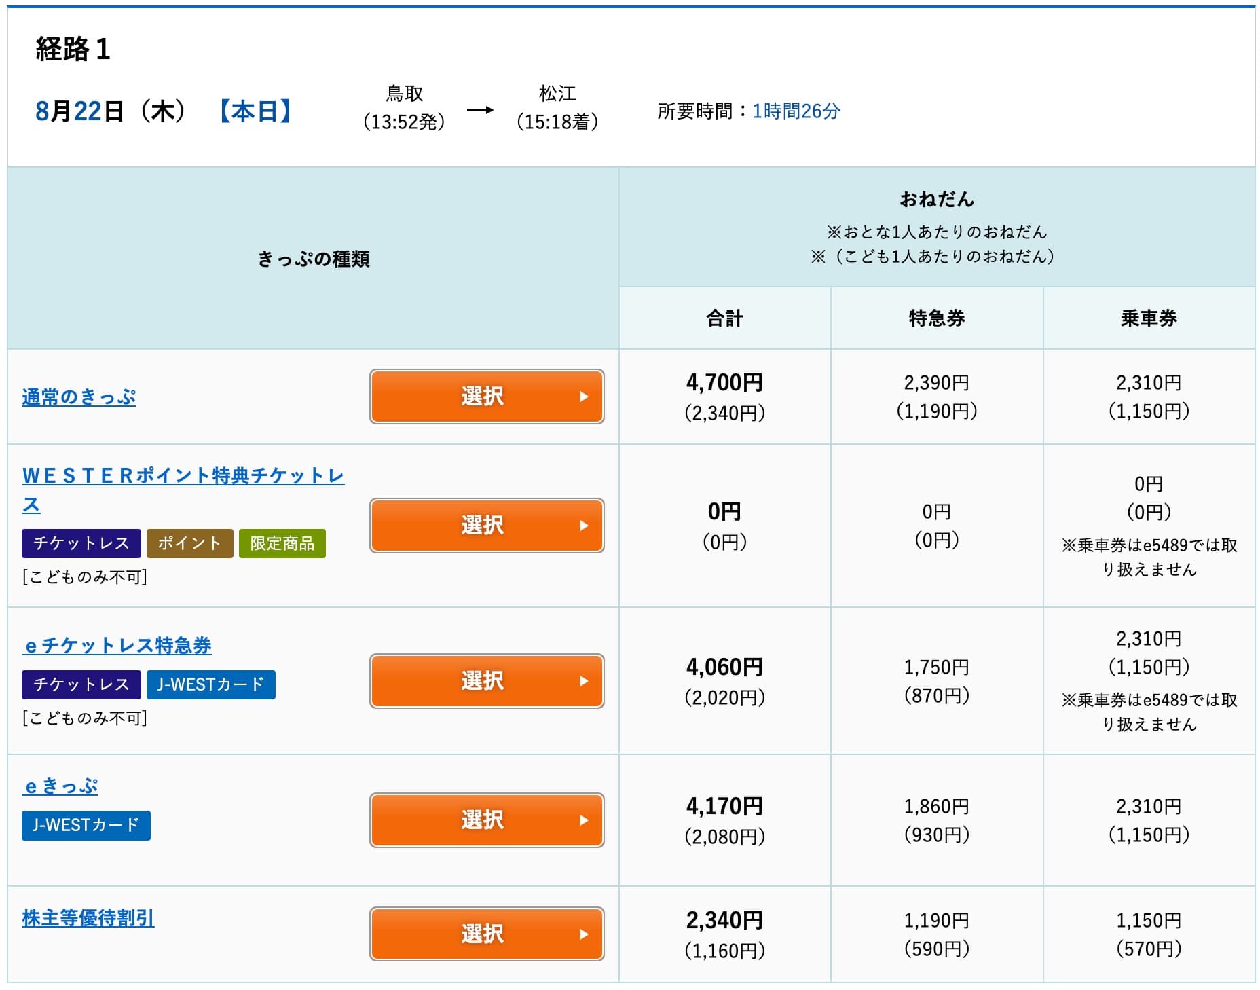The width and height of the screenshot is (1260, 990).
Task: Click the 2,310円 fare in eきっぷ row
Action: [x=1149, y=807]
